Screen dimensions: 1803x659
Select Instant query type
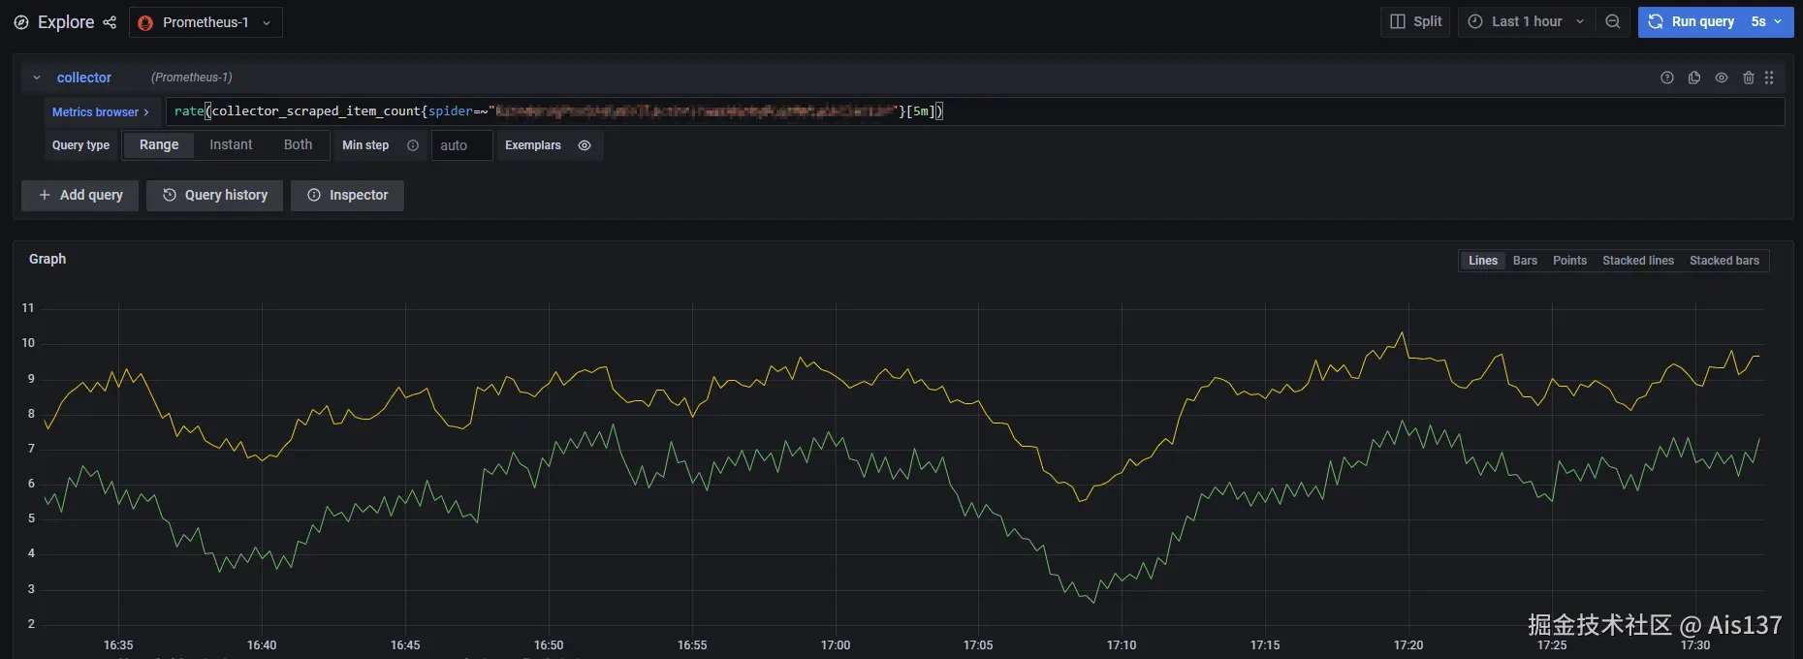click(231, 144)
